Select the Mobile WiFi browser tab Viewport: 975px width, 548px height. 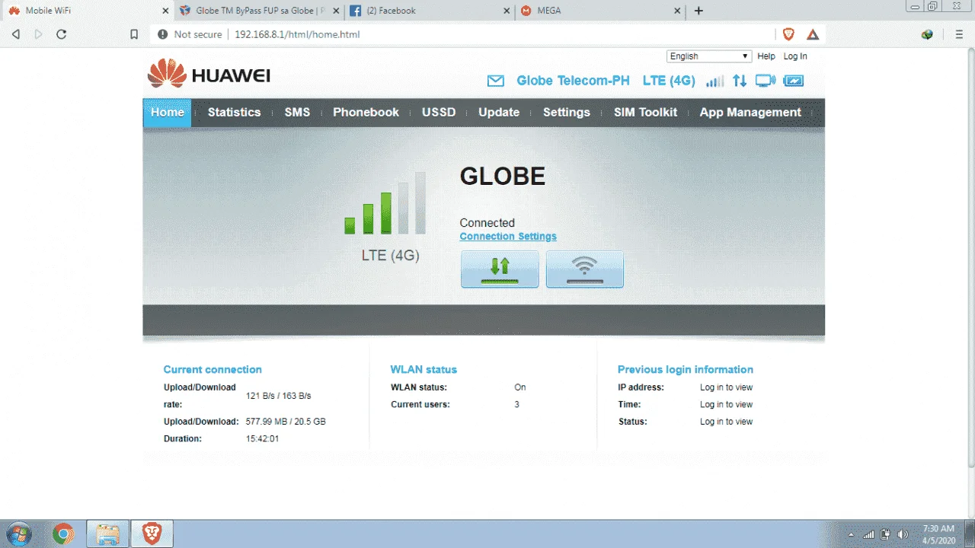pos(88,11)
